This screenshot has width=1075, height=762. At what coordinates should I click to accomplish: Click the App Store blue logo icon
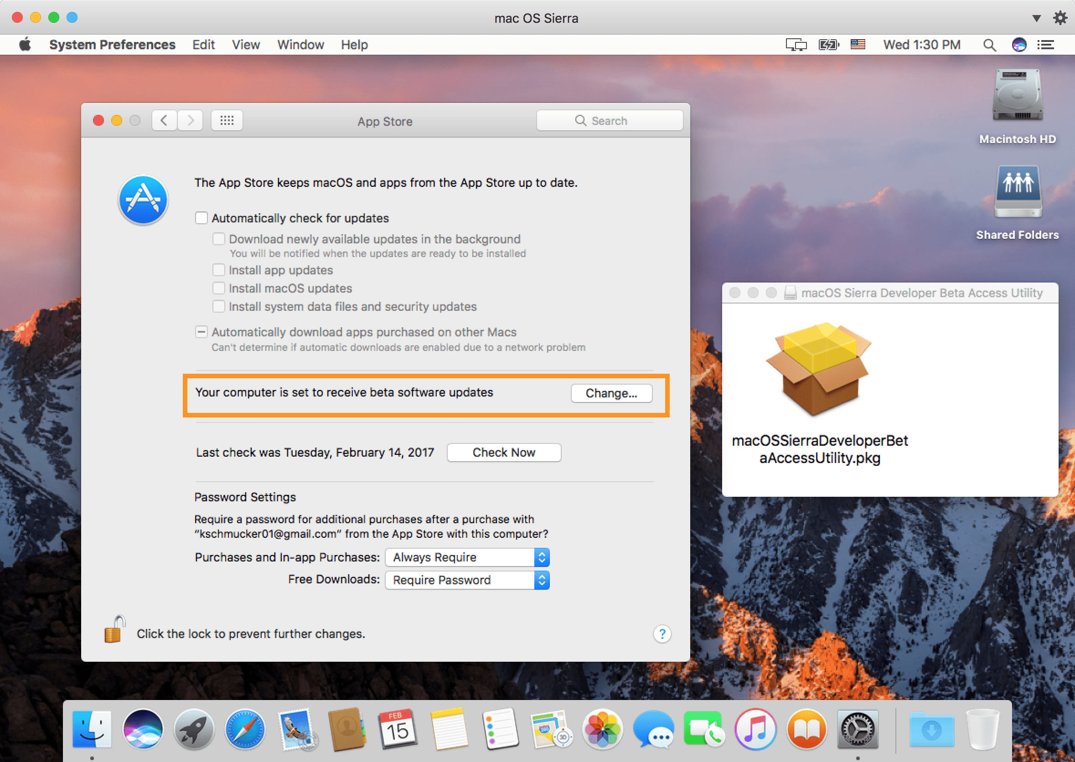tap(143, 200)
